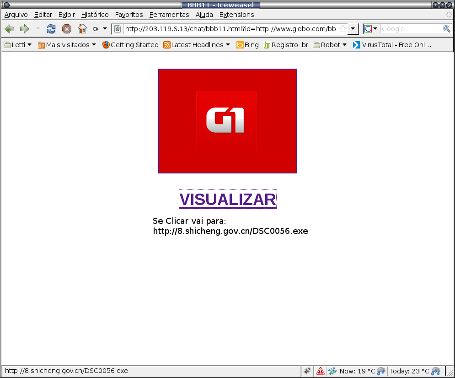Open the Extensions menu
The width and height of the screenshot is (455, 378).
236,15
